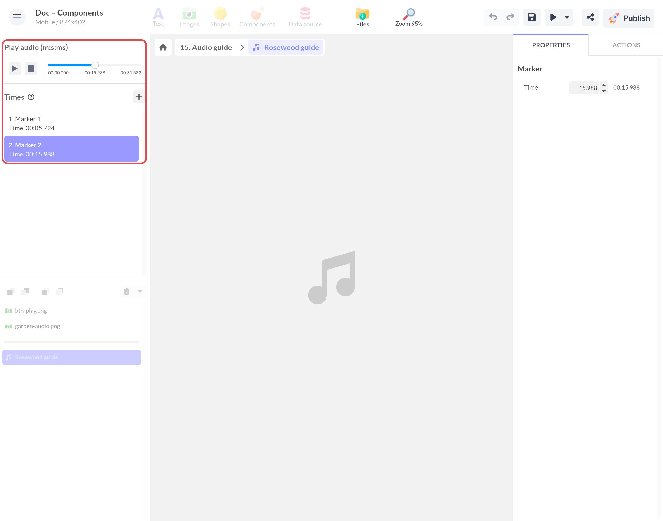The height and width of the screenshot is (521, 663).
Task: Open the Images tool
Action: click(x=189, y=17)
